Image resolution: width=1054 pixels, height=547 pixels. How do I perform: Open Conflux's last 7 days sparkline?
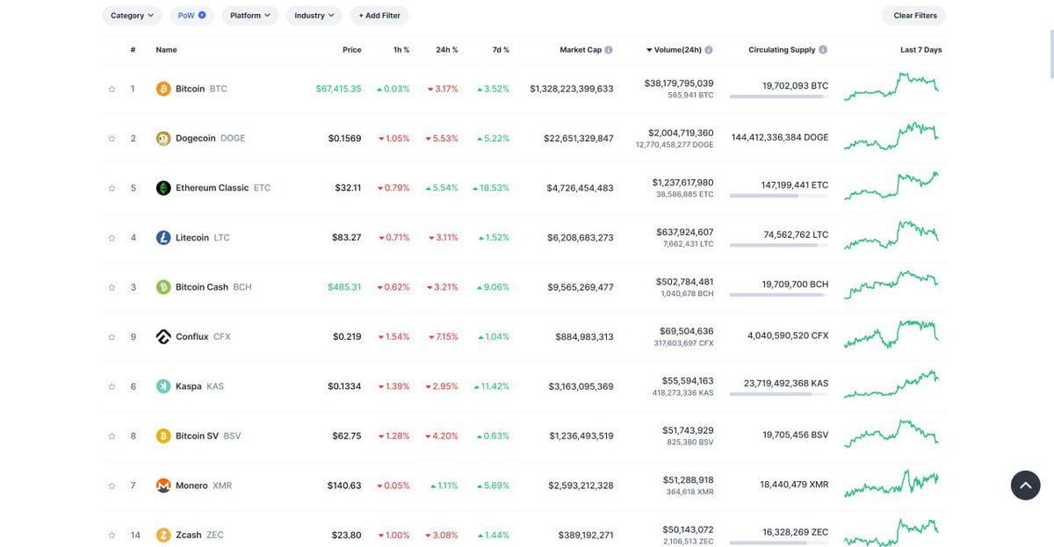coord(891,335)
